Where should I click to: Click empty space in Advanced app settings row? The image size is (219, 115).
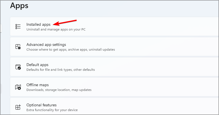coord(163,47)
